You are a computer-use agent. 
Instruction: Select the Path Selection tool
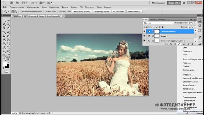(x=4, y=51)
